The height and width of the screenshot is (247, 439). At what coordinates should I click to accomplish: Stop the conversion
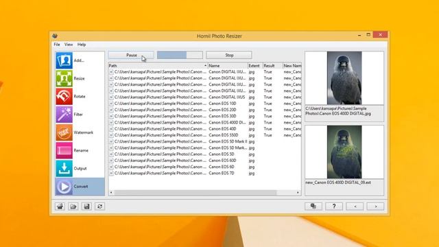[x=229, y=55]
